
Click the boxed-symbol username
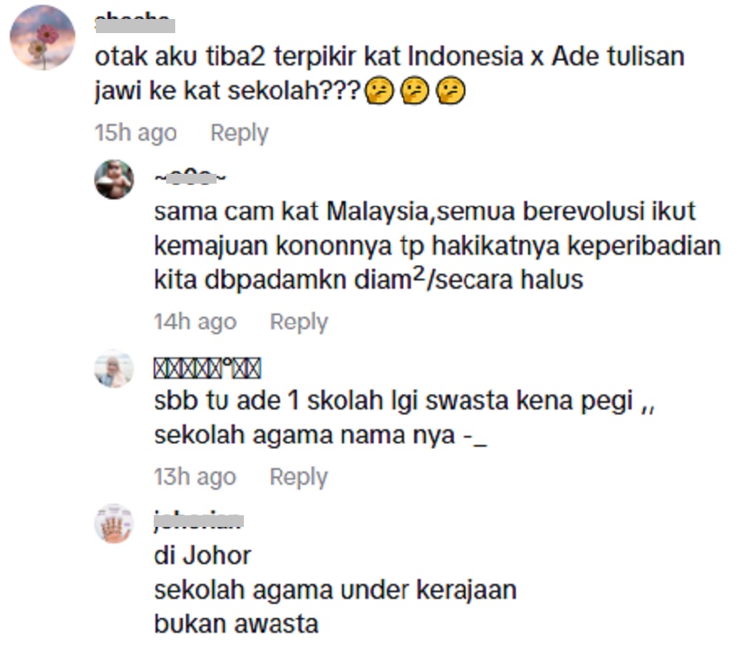(207, 368)
